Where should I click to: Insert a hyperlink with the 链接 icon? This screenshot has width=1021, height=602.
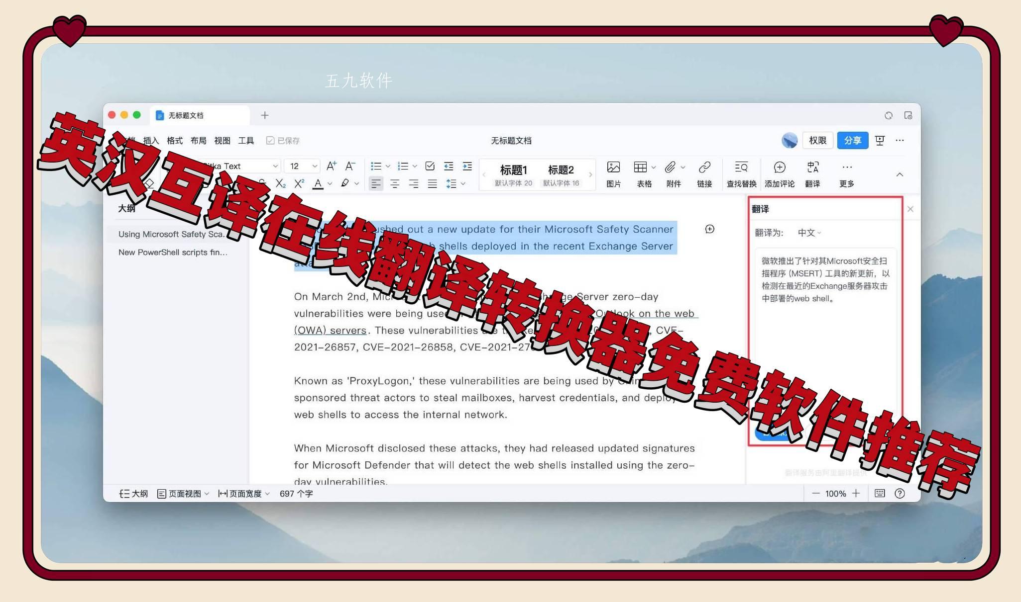(704, 173)
